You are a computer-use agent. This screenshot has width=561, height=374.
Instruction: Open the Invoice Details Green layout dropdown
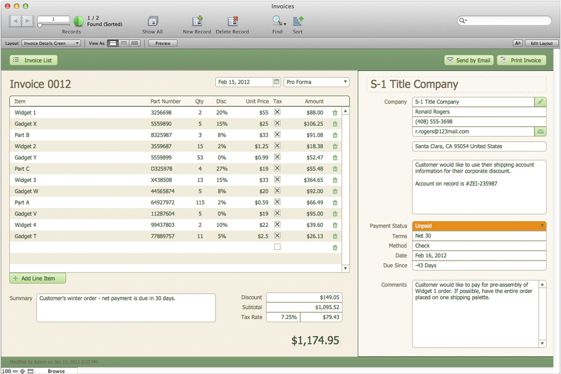coord(51,44)
